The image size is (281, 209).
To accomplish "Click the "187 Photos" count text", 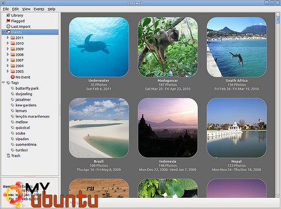I will pyautogui.click(x=167, y=85).
